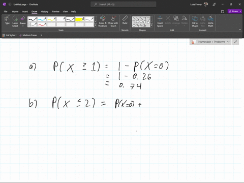The height and width of the screenshot is (183, 244).
Task: Click the OneNote app icon
Action: point(5,5)
